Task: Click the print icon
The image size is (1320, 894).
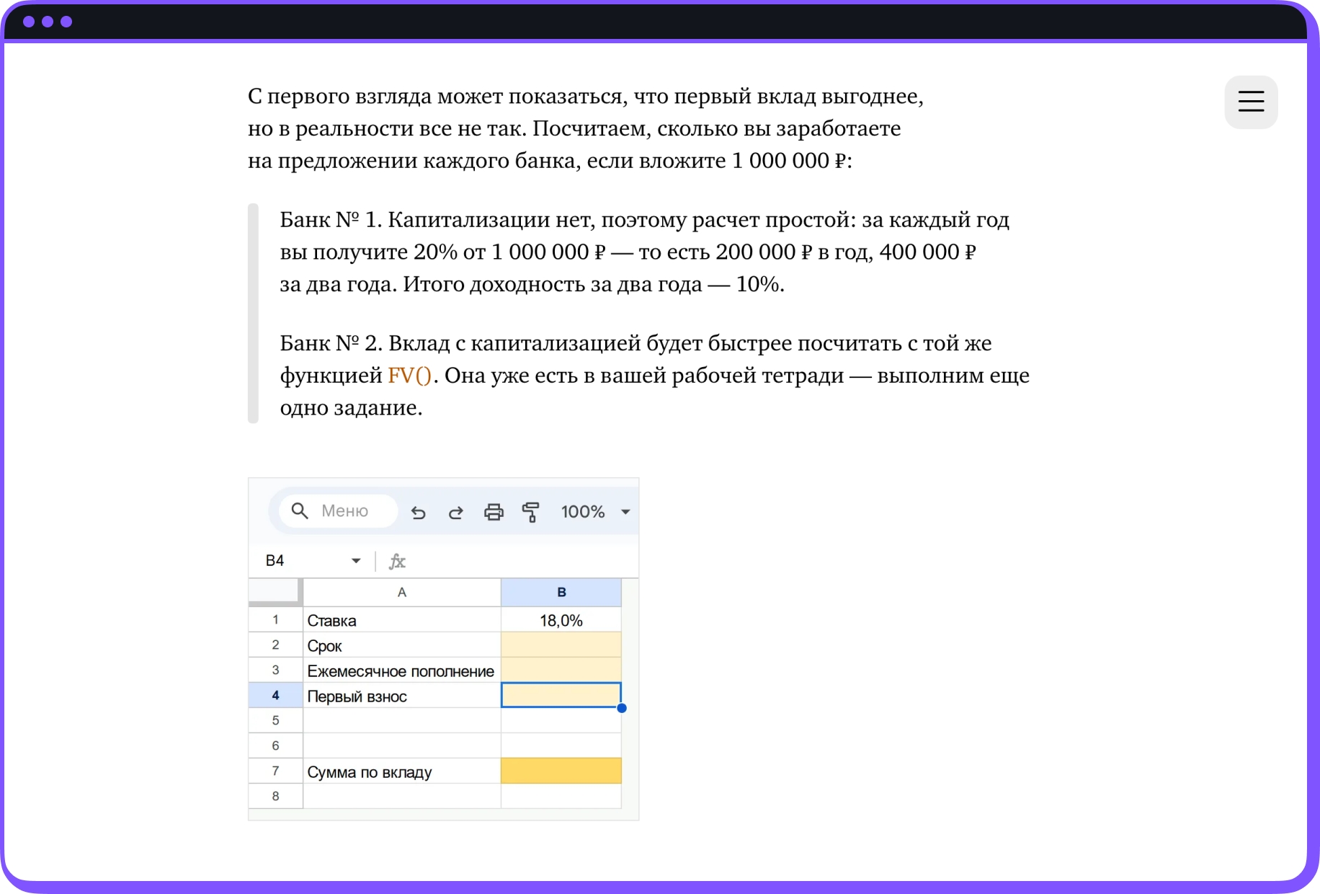Action: pyautogui.click(x=494, y=512)
